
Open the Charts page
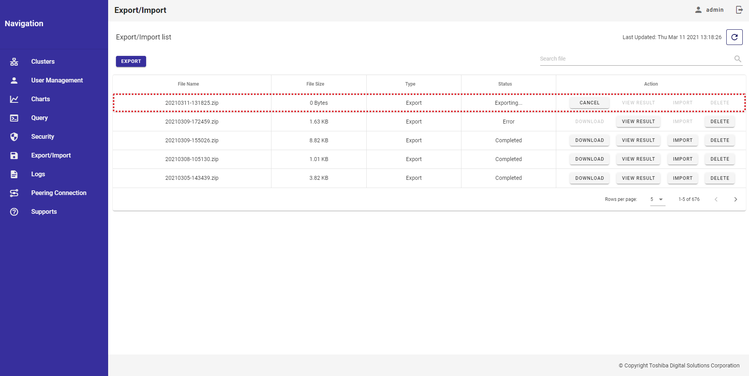41,99
